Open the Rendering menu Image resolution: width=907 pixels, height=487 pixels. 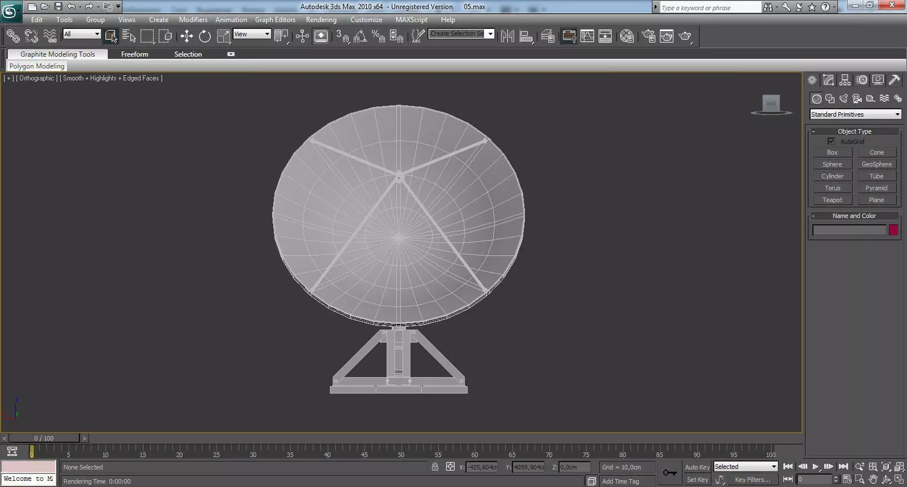[x=321, y=20]
